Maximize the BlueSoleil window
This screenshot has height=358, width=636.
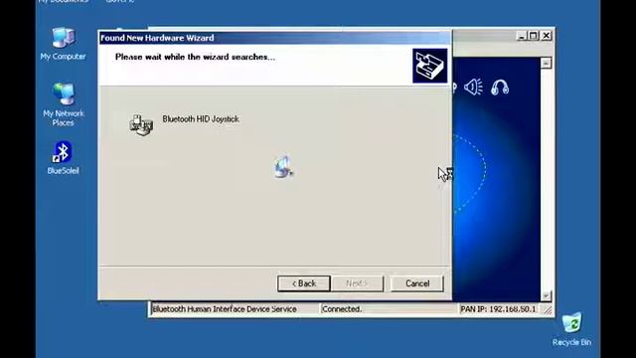(x=534, y=36)
